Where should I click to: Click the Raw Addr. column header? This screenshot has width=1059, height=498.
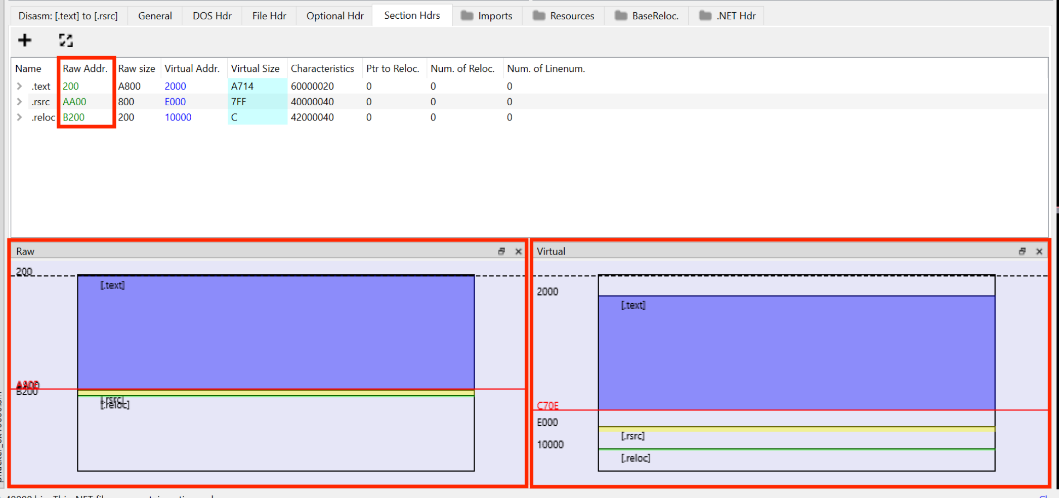(85, 68)
